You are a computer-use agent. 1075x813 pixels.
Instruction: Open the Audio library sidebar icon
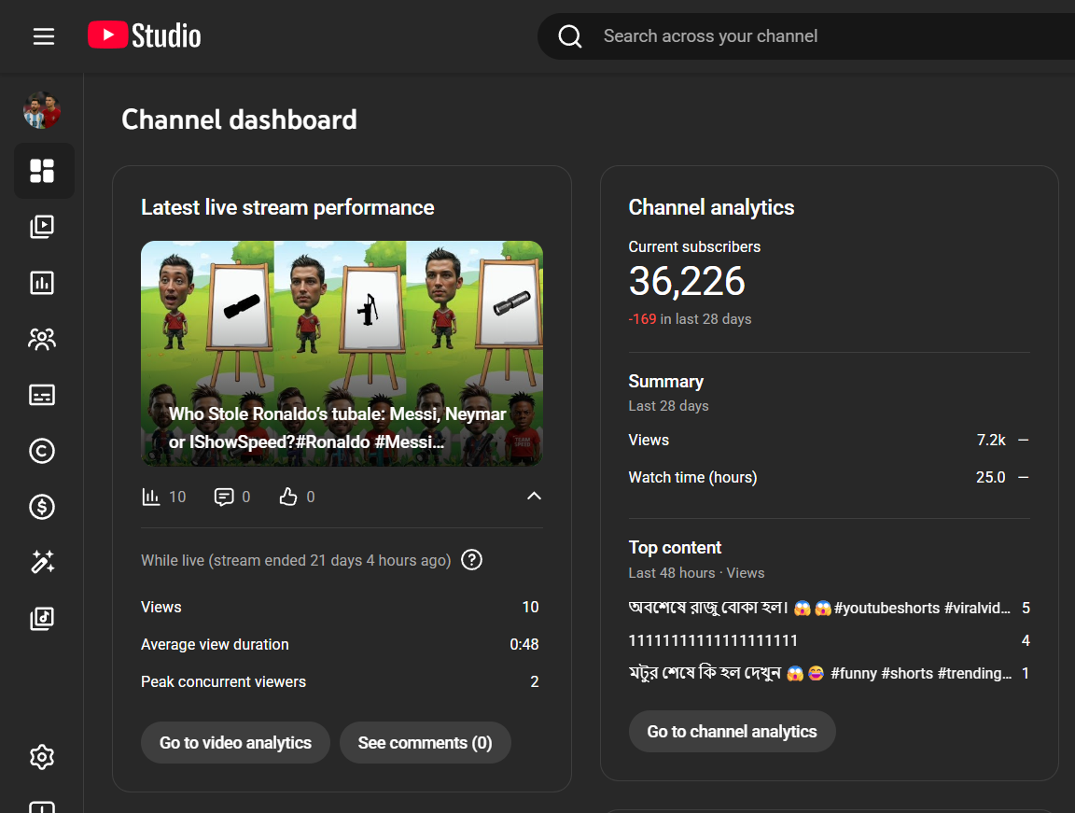tap(42, 619)
